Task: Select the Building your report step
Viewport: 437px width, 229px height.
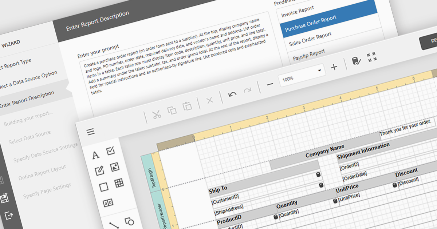Action: coord(28,118)
